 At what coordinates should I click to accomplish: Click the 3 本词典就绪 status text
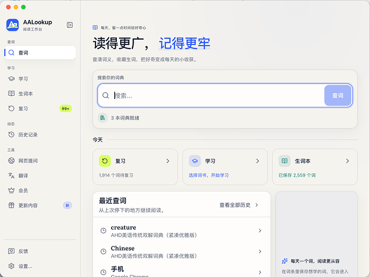[x=125, y=118]
